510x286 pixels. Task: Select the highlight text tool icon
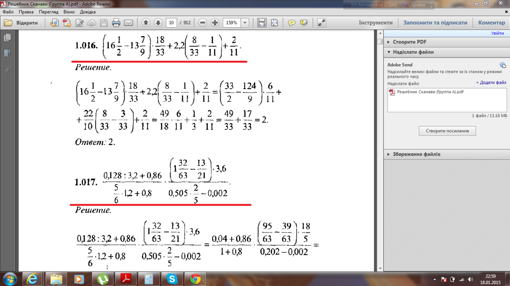pos(304,22)
